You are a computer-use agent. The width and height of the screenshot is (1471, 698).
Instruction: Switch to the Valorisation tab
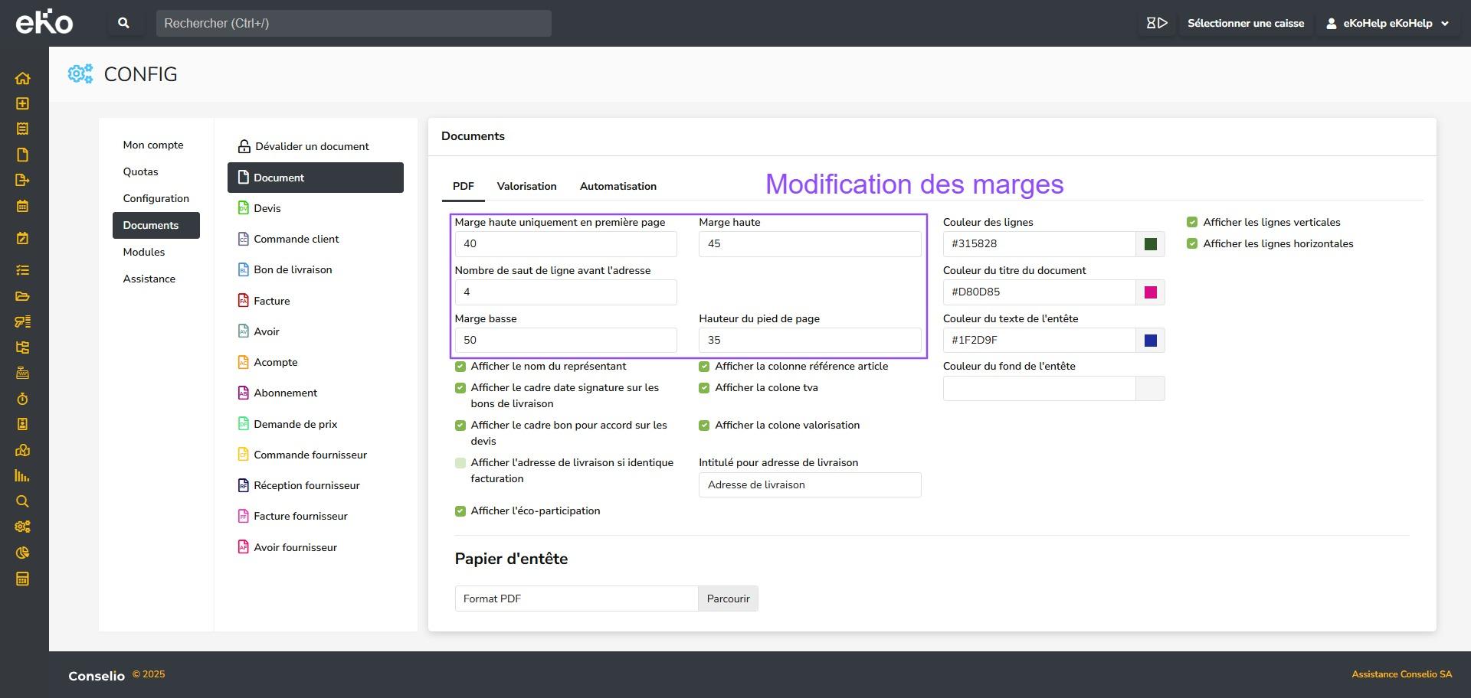(x=526, y=186)
